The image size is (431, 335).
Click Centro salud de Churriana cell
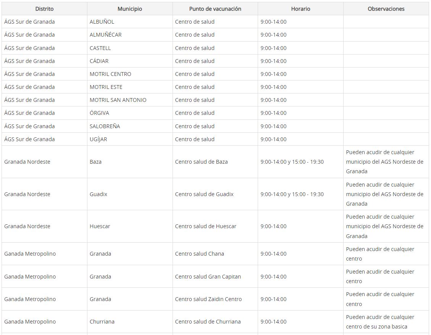(208, 322)
